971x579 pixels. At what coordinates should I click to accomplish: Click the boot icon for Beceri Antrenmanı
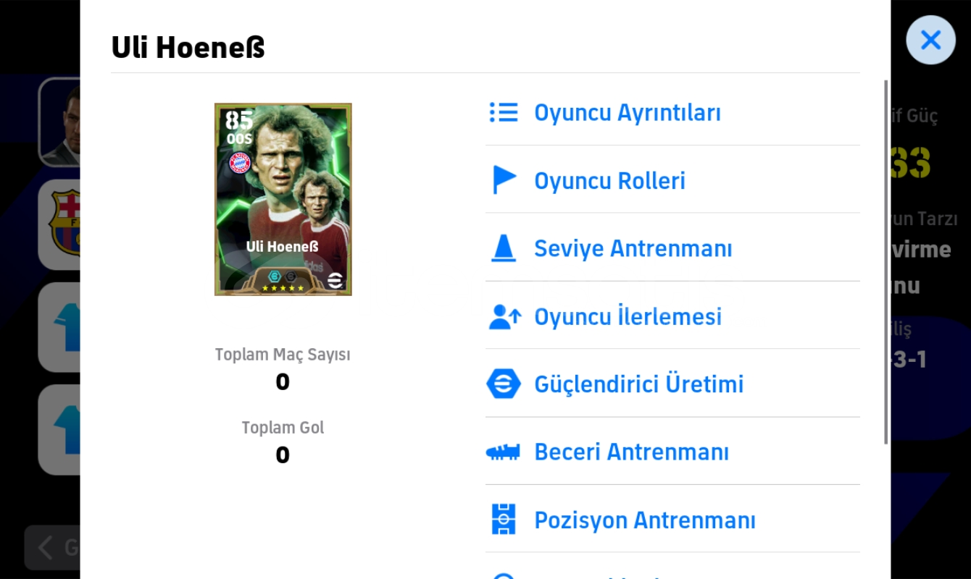click(x=503, y=452)
